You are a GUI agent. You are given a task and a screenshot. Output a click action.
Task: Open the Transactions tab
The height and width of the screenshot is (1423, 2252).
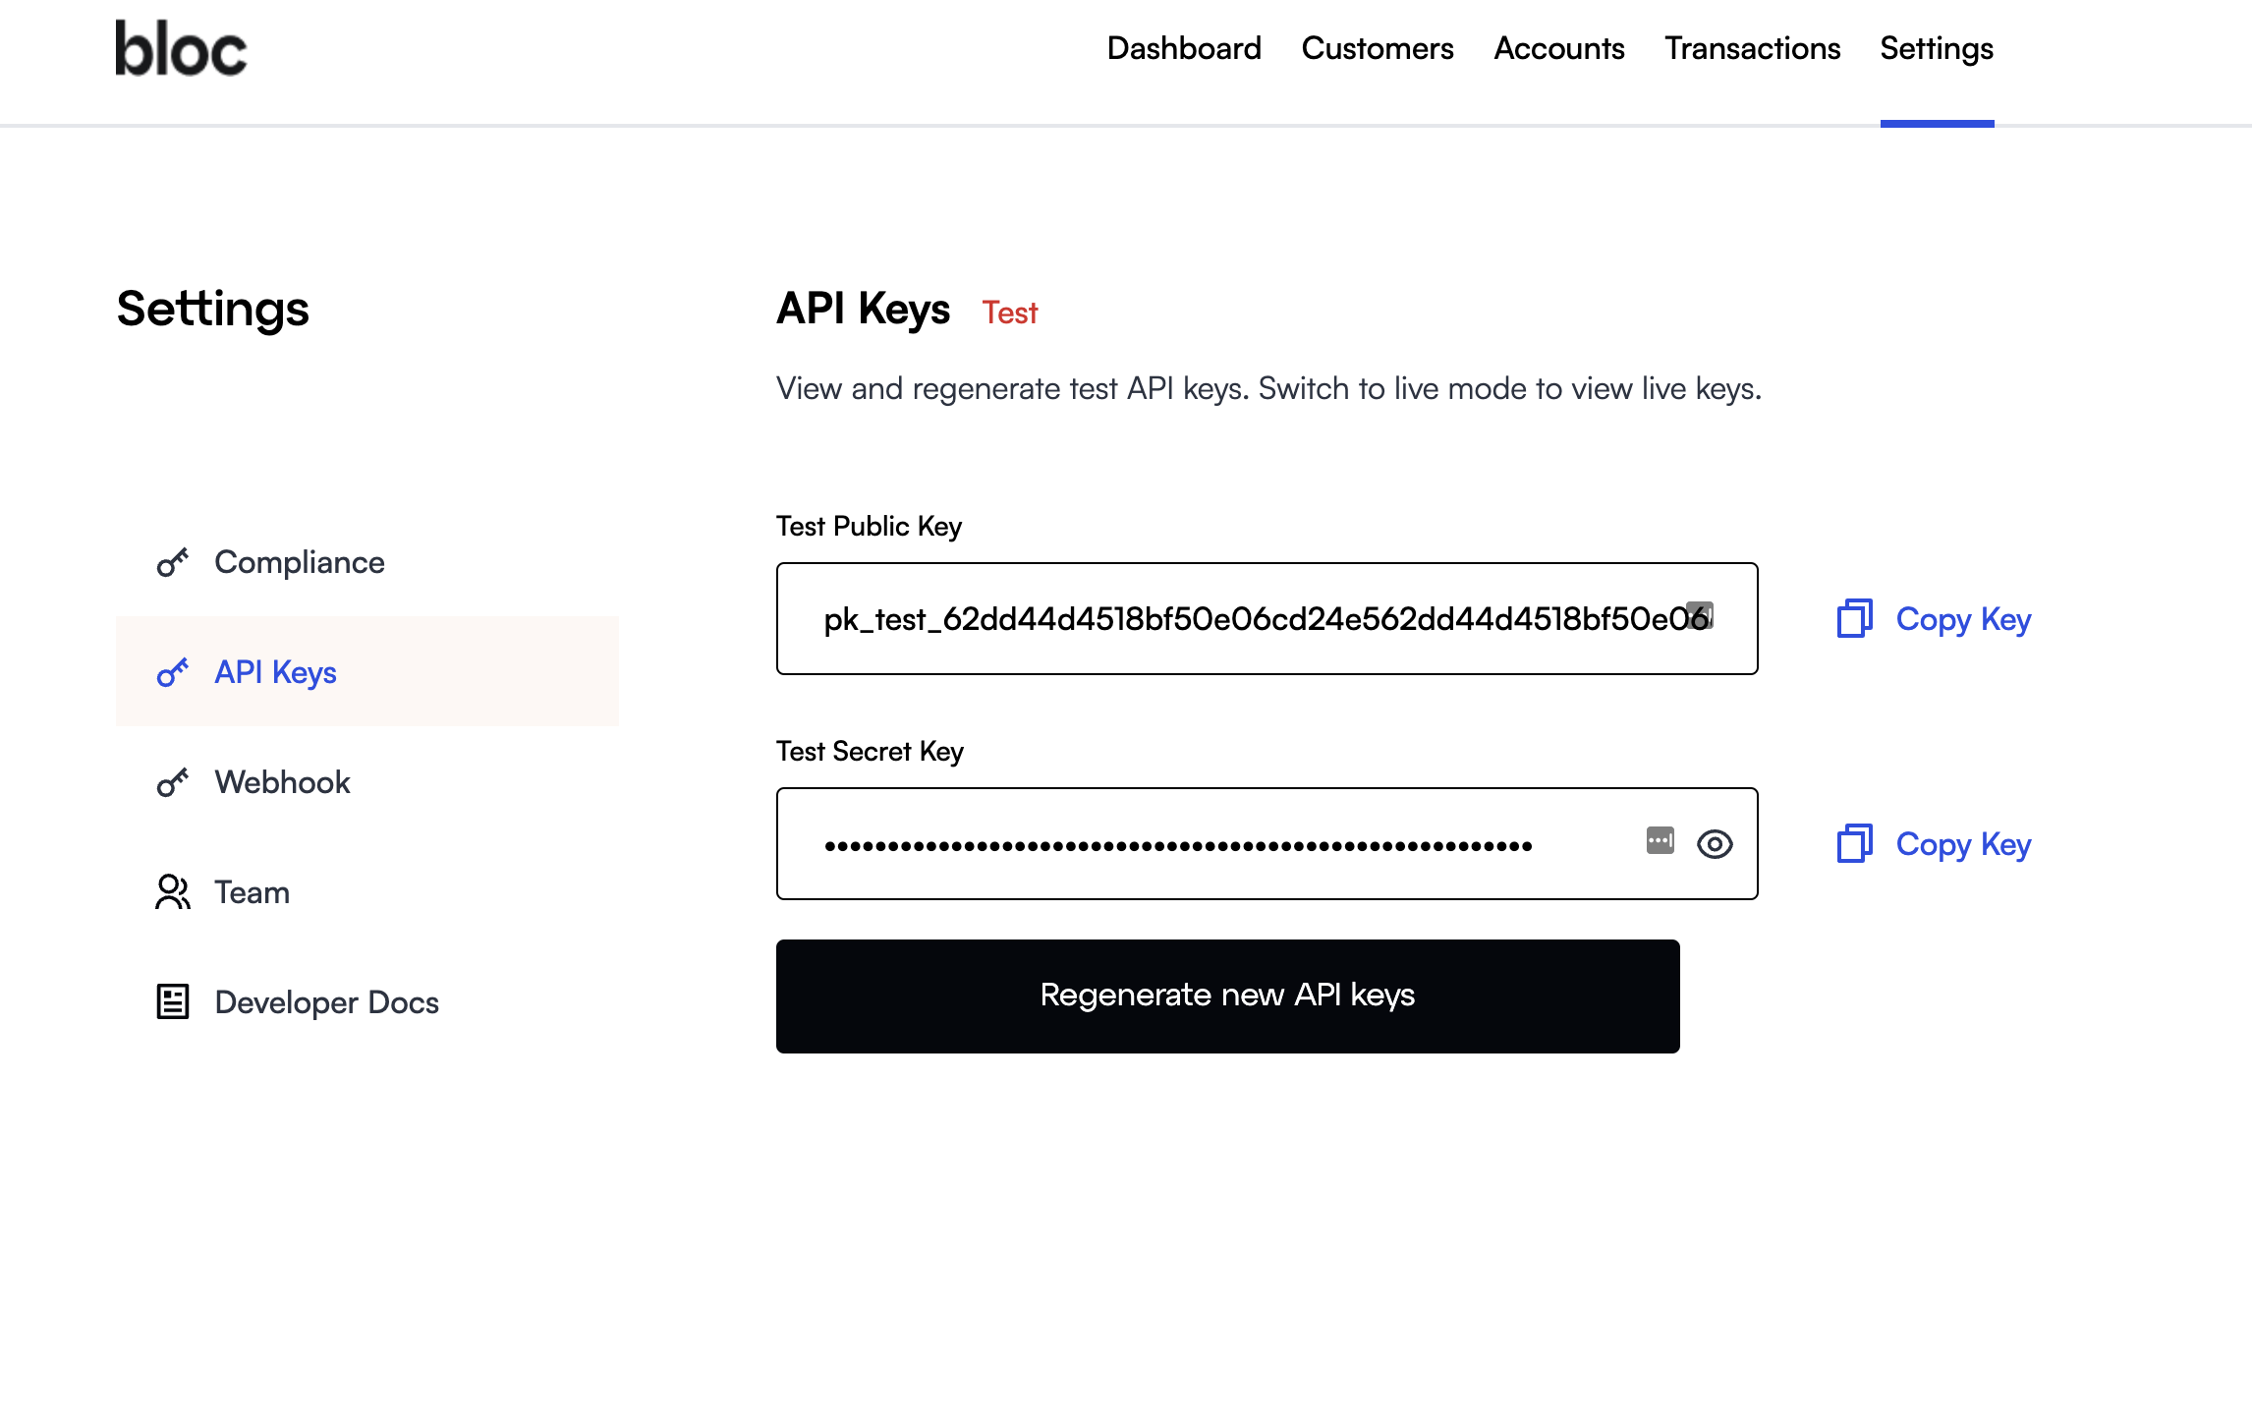[x=1752, y=48]
